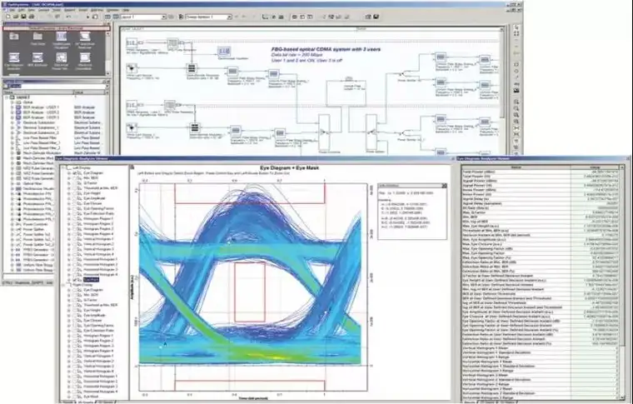This screenshot has width=633, height=404.
Task: Click the Eye Height value row in results table
Action: (541, 226)
